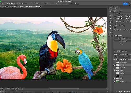Collapse the Transform section
This screenshot has width=131, height=93.
click(x=114, y=14)
